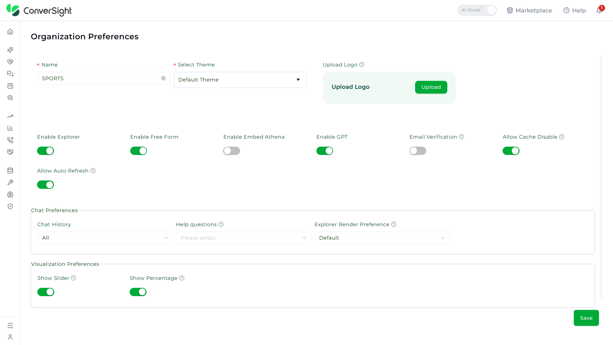Click the Visualization Preferences section label

click(65, 264)
